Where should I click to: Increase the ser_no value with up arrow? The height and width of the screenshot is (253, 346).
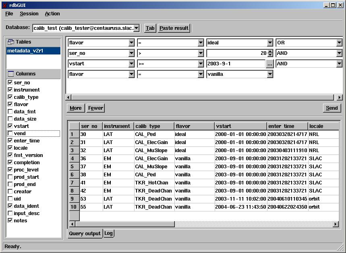pyautogui.click(x=270, y=51)
